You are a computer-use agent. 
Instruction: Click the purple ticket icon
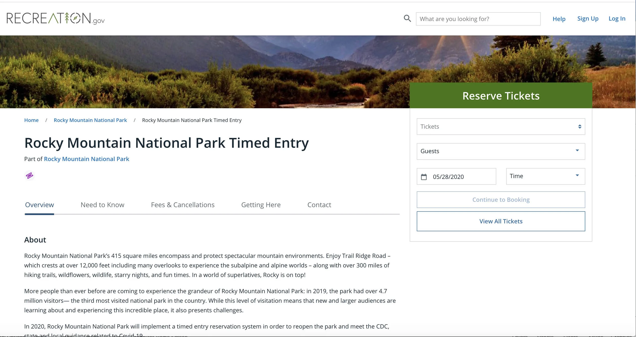30,176
